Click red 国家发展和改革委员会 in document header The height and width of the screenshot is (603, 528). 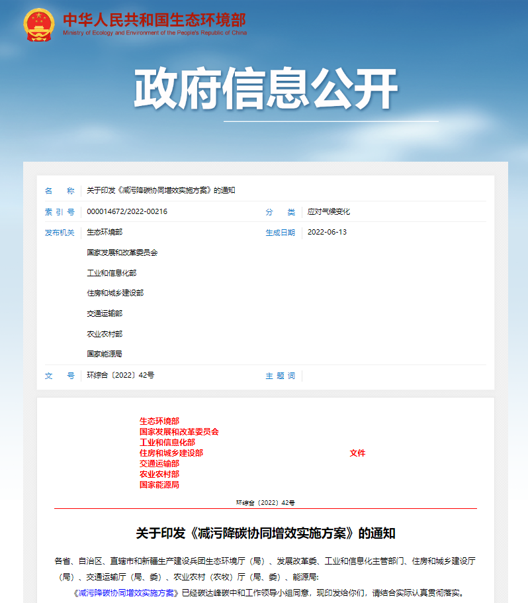179,432
